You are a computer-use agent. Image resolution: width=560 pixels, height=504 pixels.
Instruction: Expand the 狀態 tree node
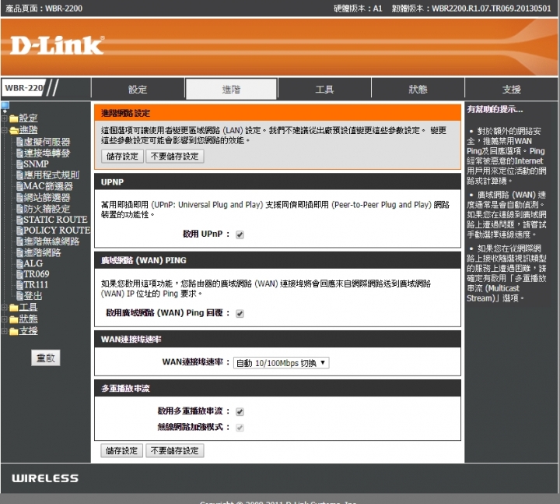coord(5,319)
